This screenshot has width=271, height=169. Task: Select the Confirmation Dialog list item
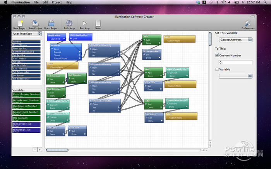(26, 52)
